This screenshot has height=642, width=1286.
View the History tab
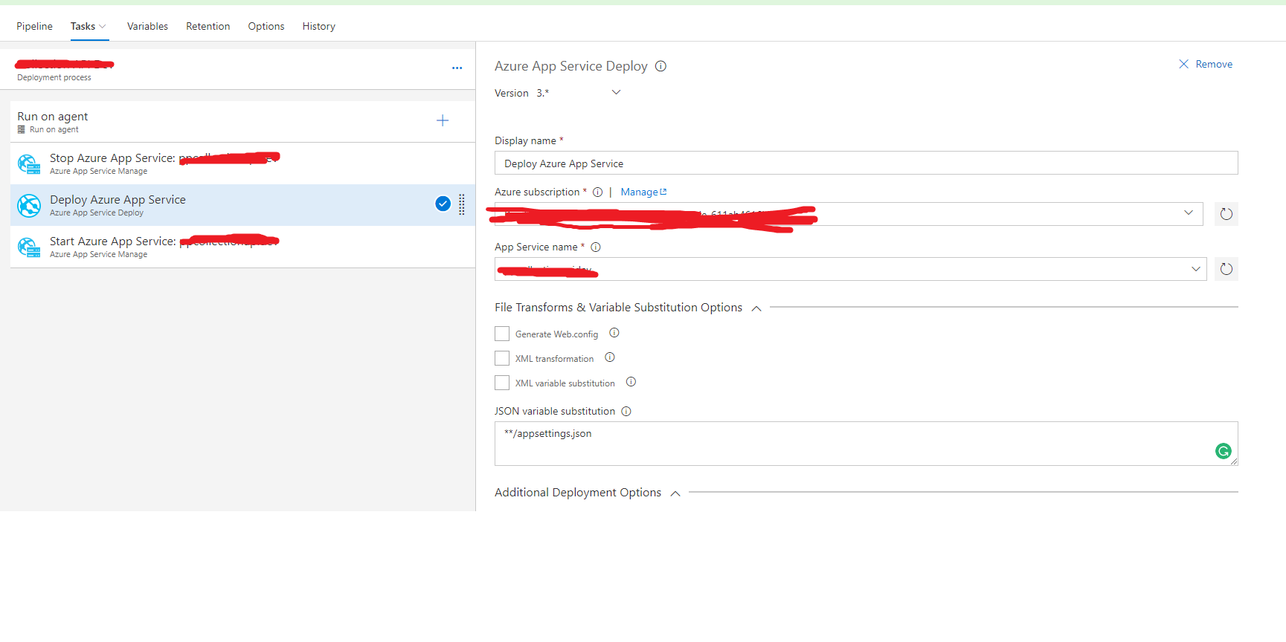click(x=318, y=26)
